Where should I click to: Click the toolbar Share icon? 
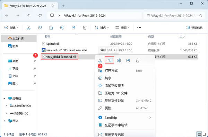pos(73,28)
